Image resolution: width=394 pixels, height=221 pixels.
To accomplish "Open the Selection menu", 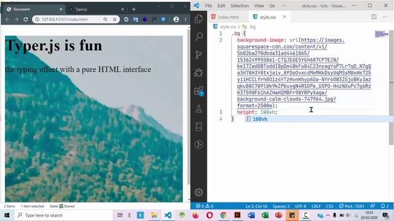I will (239, 6).
